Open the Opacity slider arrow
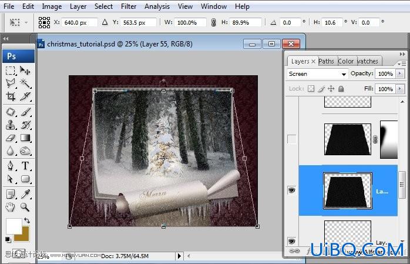This screenshot has height=264, width=410. 399,73
